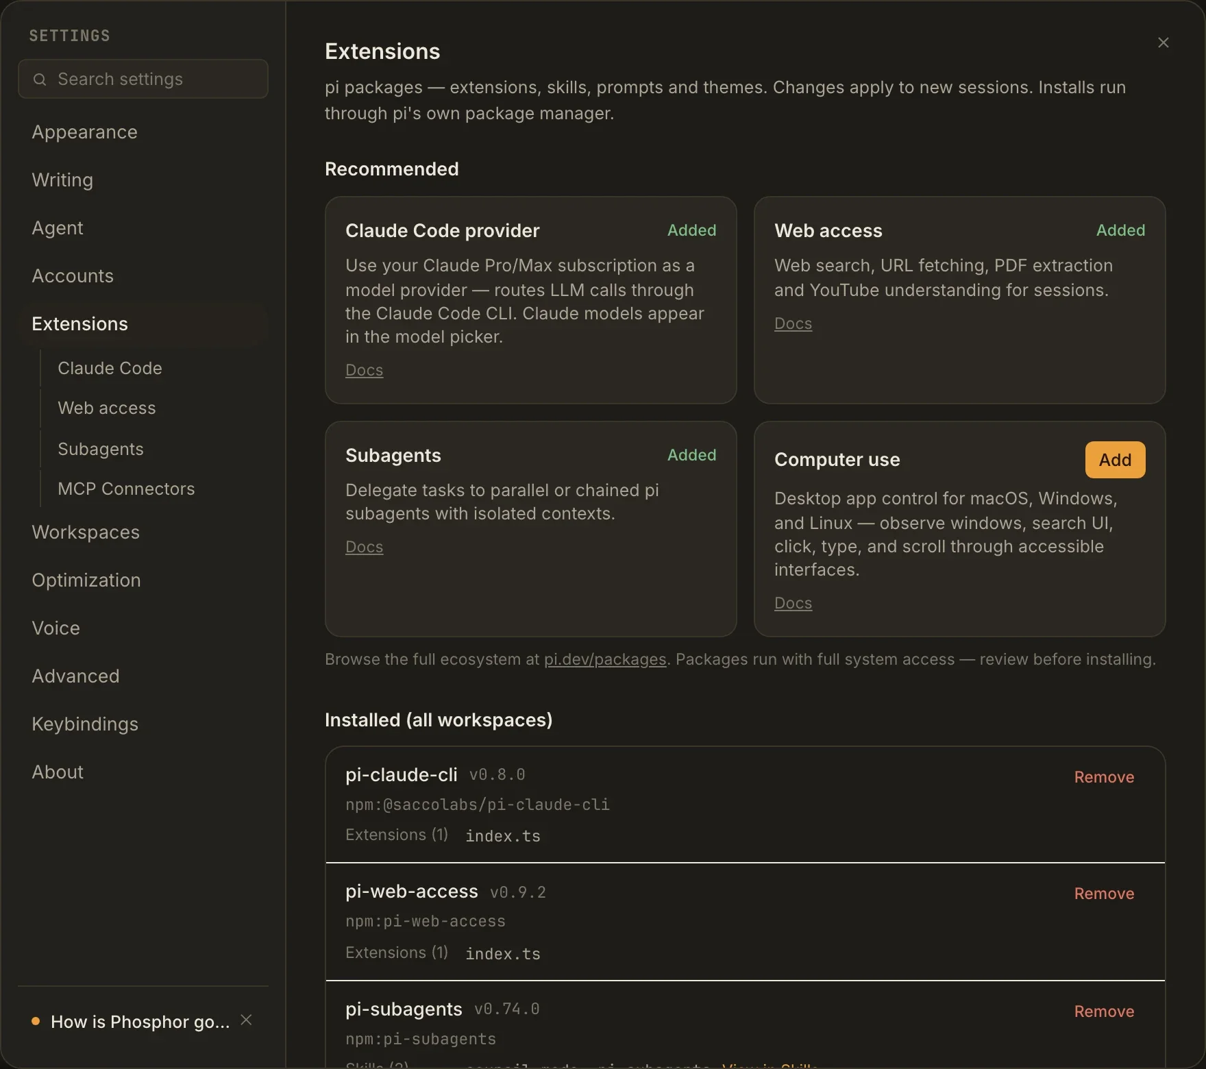This screenshot has width=1206, height=1069.
Task: Click the v0.74.0 version of pi-subagents
Action: (x=507, y=1009)
